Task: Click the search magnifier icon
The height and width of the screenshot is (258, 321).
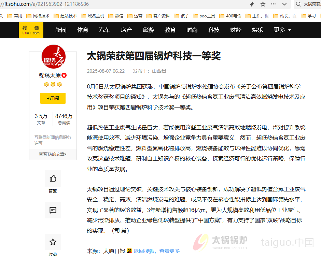Action: [x=298, y=4]
